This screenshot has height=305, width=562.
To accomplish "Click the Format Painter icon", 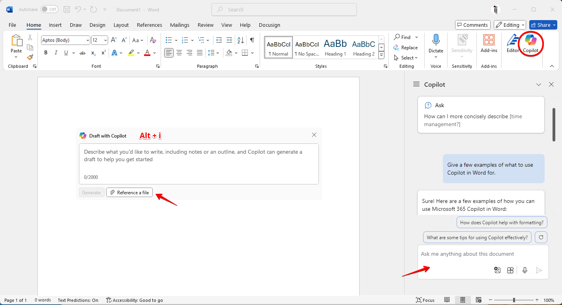I will pos(30,57).
